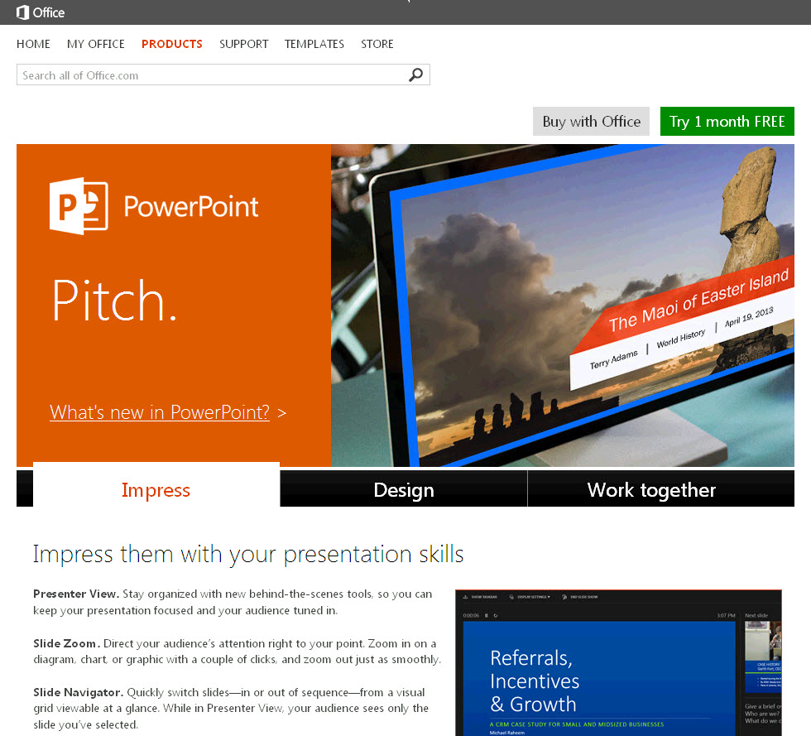Viewport: 811px width, 736px height.
Task: Pause the presenter view timer
Action: coord(487,615)
